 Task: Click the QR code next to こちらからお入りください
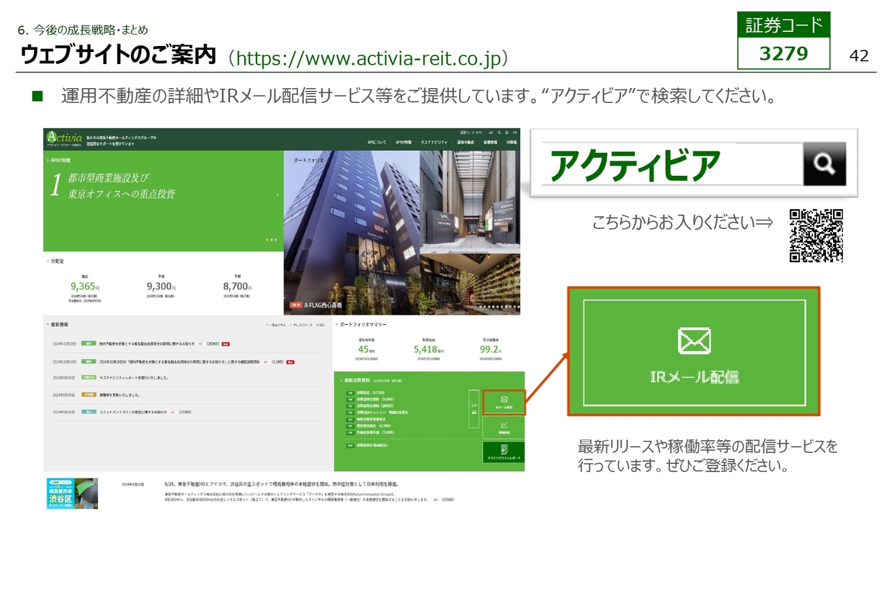816,236
